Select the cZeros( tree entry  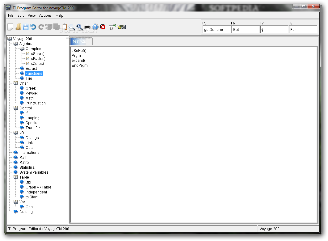click(38, 64)
